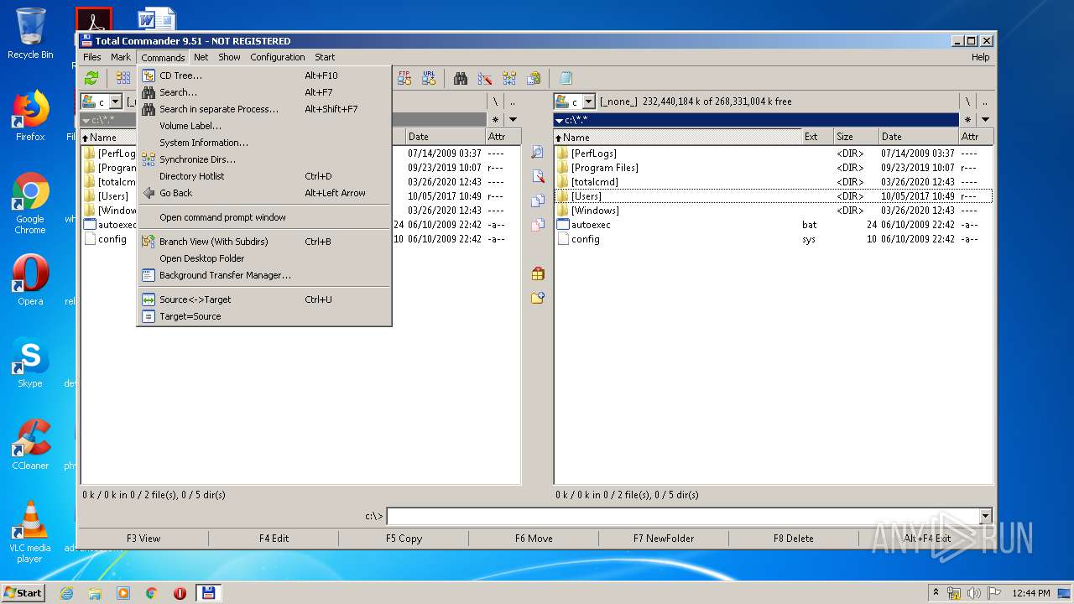Open CCleaner desktop shortcut
The width and height of the screenshot is (1074, 604).
(30, 445)
